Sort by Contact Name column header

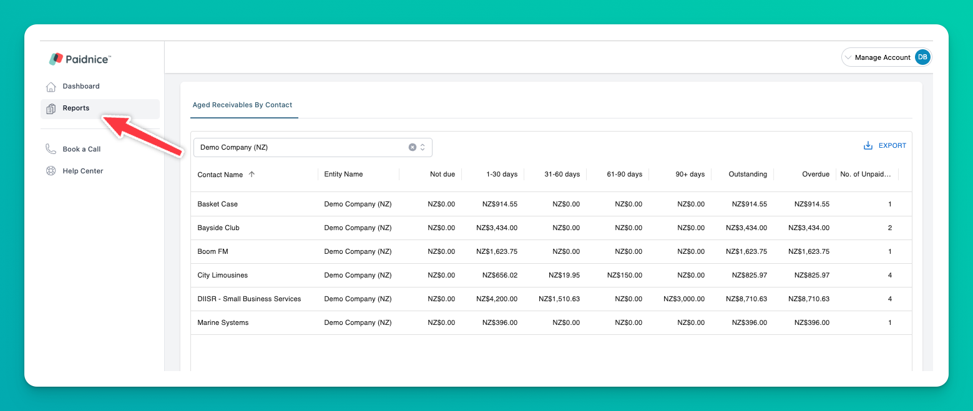[220, 175]
